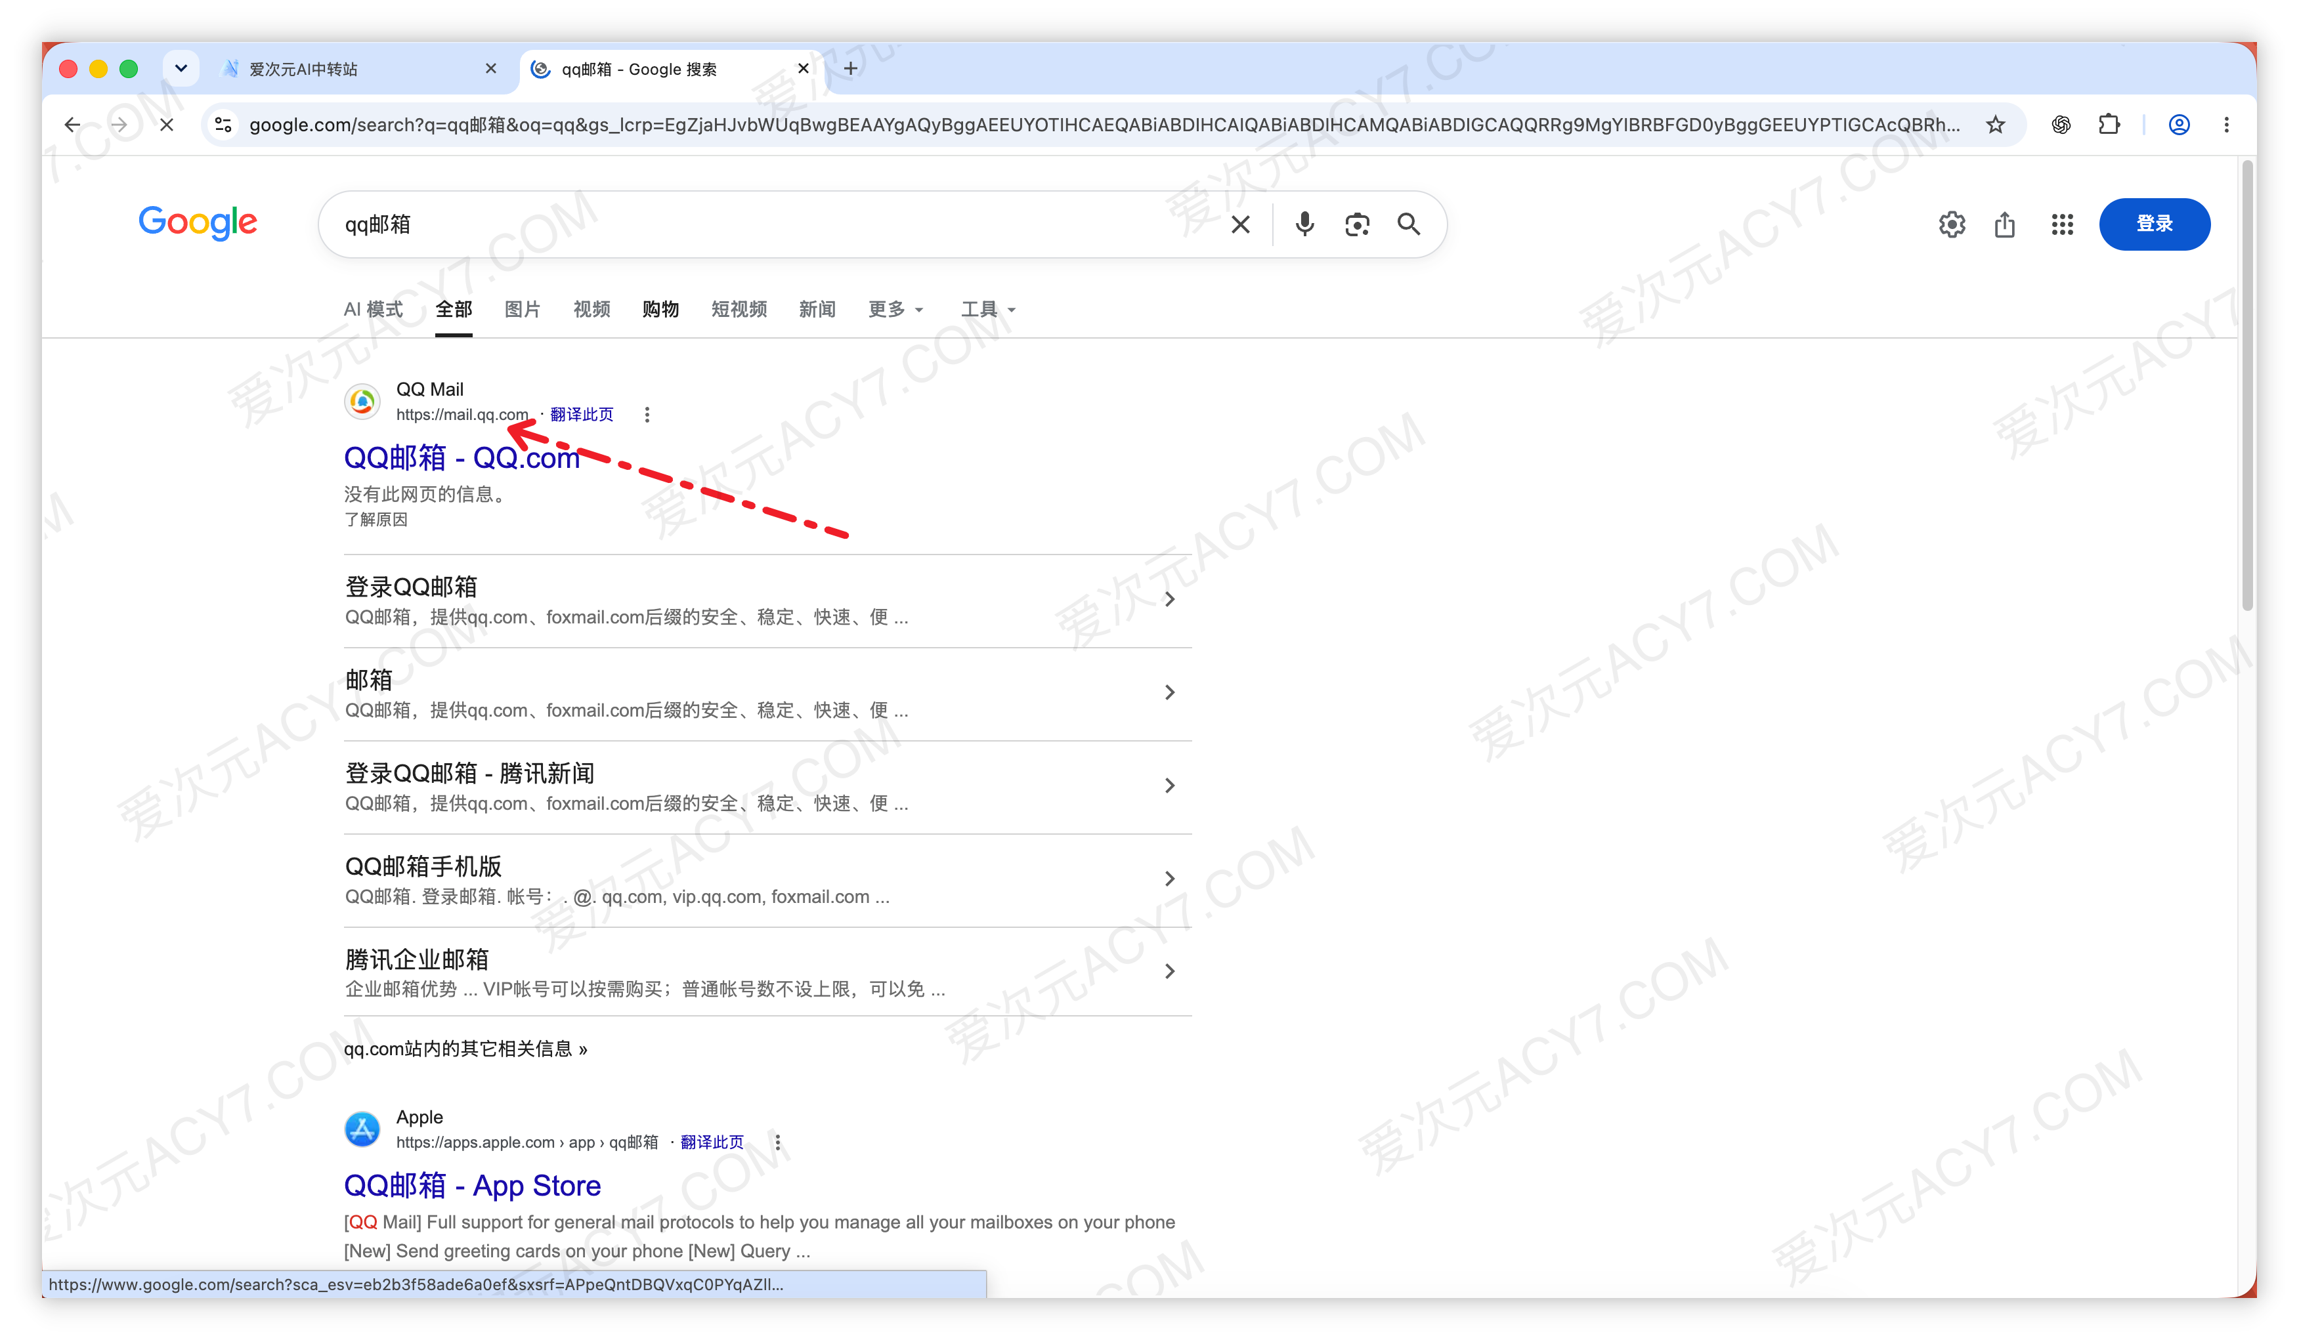Open the QQ邮箱 - App Store result
The height and width of the screenshot is (1340, 2299).
tap(473, 1186)
